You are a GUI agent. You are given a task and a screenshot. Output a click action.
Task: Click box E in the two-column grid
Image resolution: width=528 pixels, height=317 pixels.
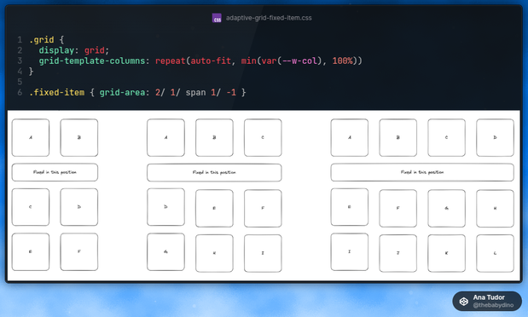point(31,251)
